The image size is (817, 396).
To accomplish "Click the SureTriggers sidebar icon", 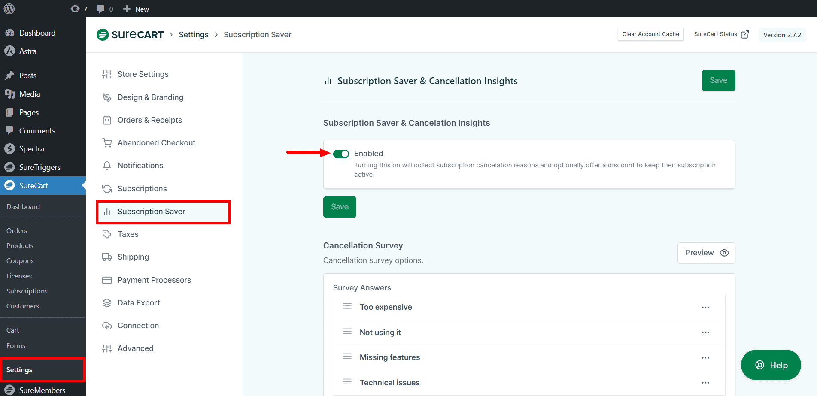I will tap(10, 167).
